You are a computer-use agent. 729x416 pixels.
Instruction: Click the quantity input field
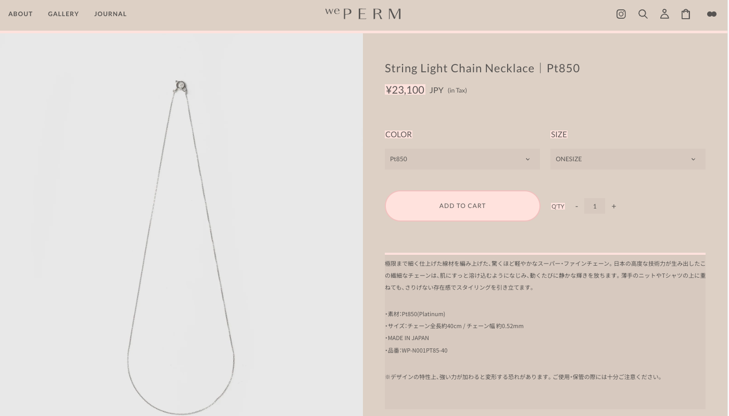click(x=595, y=206)
